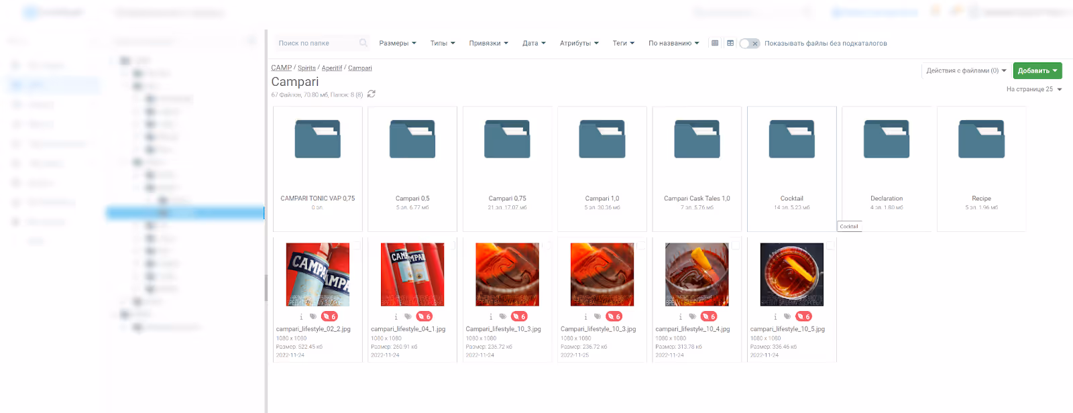Open the Campari 0,75 folder icon
1073x413 pixels.
click(508, 139)
